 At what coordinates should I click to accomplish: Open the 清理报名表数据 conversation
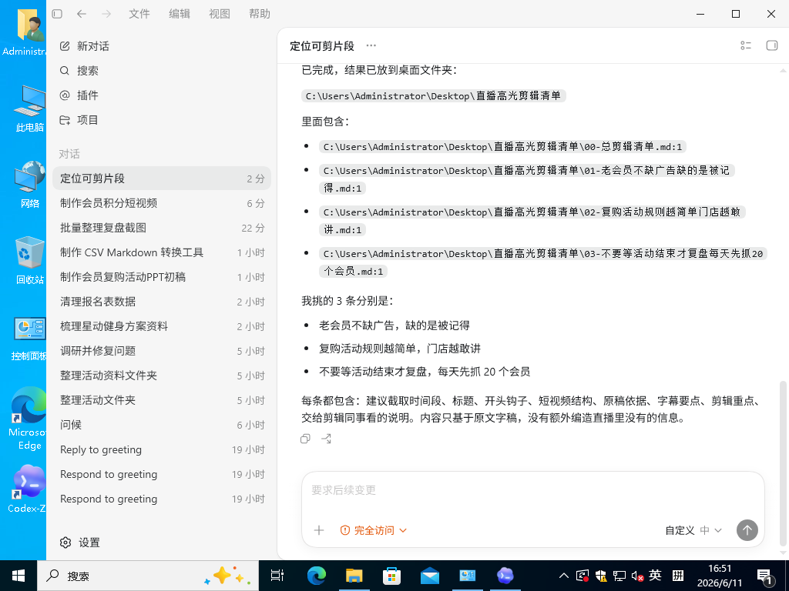tap(162, 302)
